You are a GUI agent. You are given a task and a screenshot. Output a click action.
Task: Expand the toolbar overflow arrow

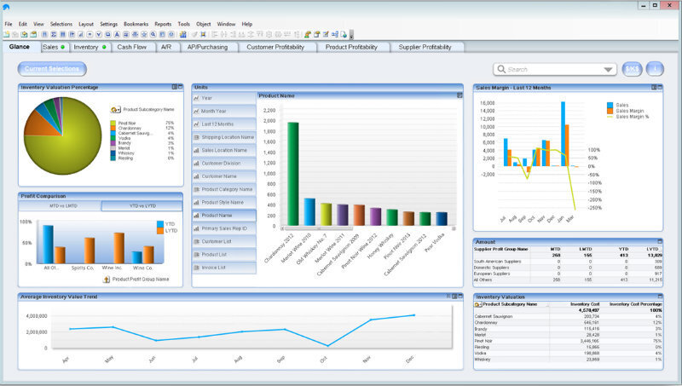pyautogui.click(x=351, y=35)
